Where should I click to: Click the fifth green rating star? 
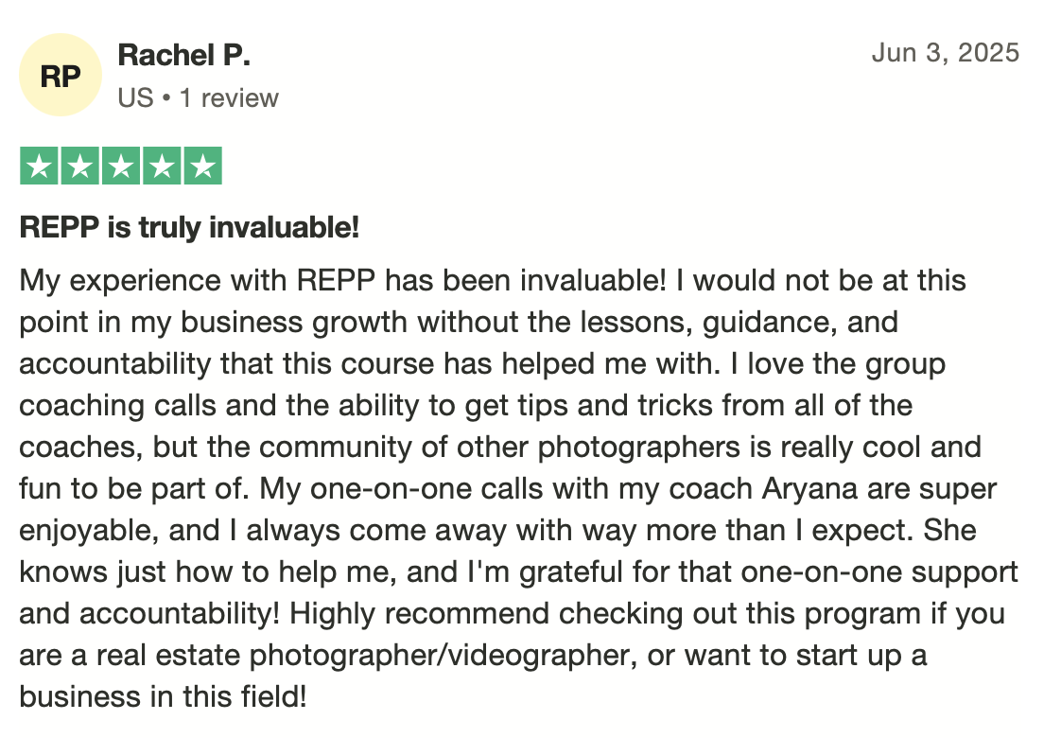pos(203,166)
